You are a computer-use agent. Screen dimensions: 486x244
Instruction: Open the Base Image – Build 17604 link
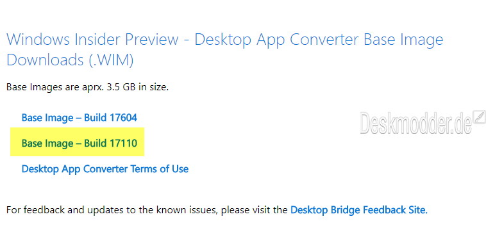click(x=80, y=118)
